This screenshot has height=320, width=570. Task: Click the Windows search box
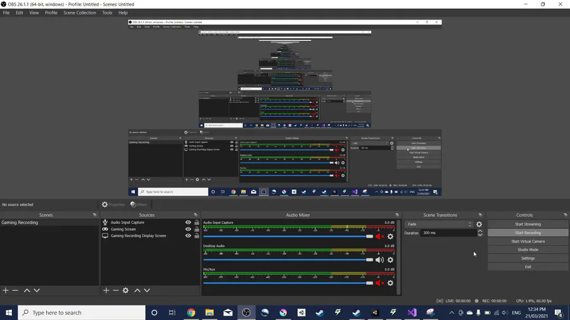(82, 312)
